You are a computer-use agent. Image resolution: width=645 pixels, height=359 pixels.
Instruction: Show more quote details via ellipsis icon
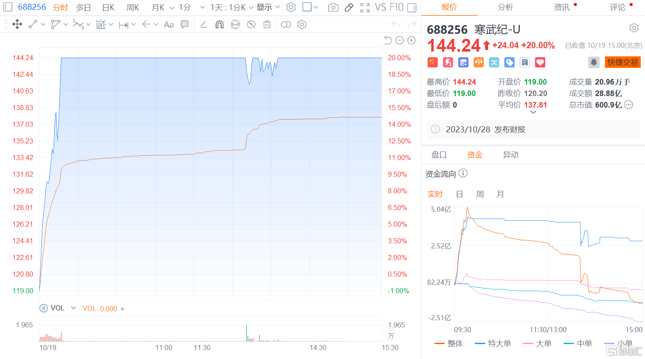click(x=628, y=105)
